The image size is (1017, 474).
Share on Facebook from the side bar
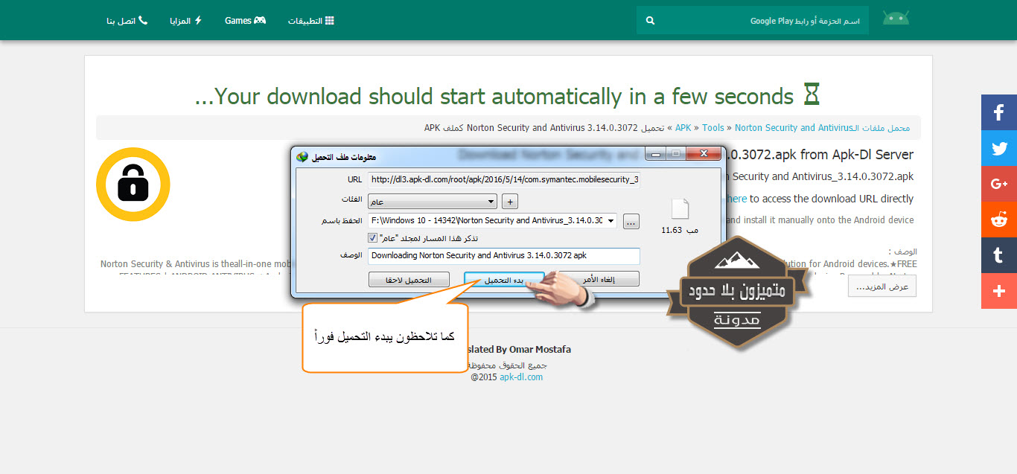[x=999, y=112]
